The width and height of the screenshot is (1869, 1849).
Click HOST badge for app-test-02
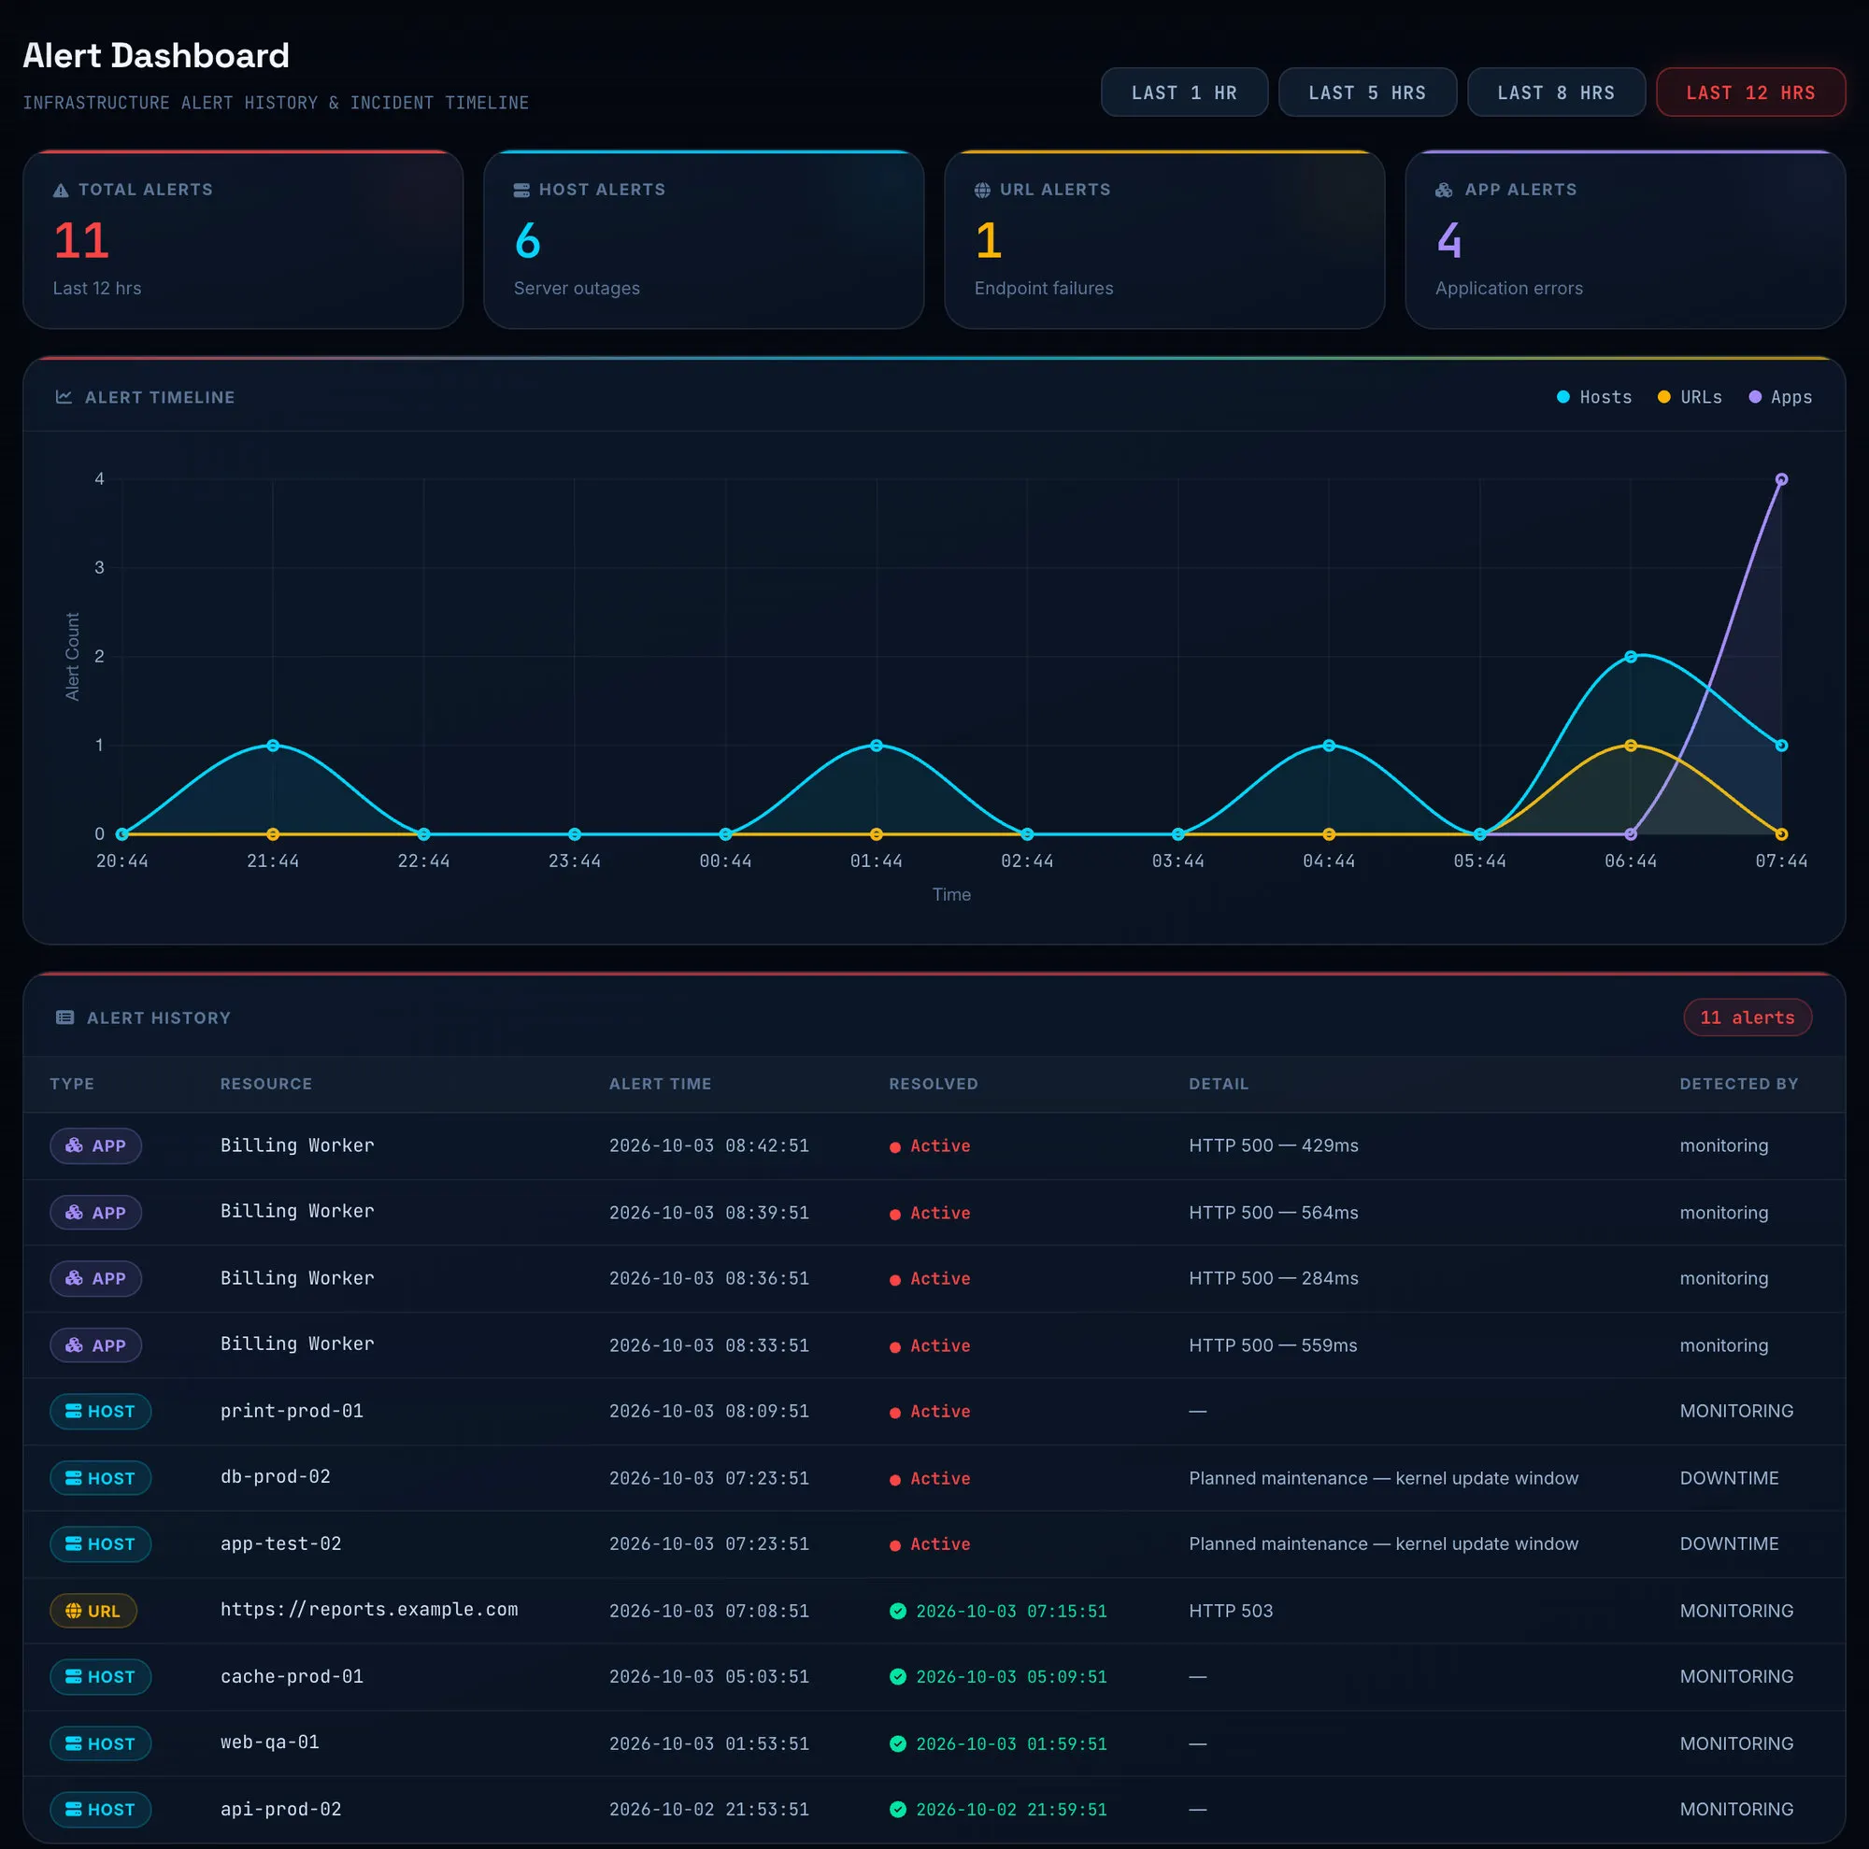pos(101,1544)
